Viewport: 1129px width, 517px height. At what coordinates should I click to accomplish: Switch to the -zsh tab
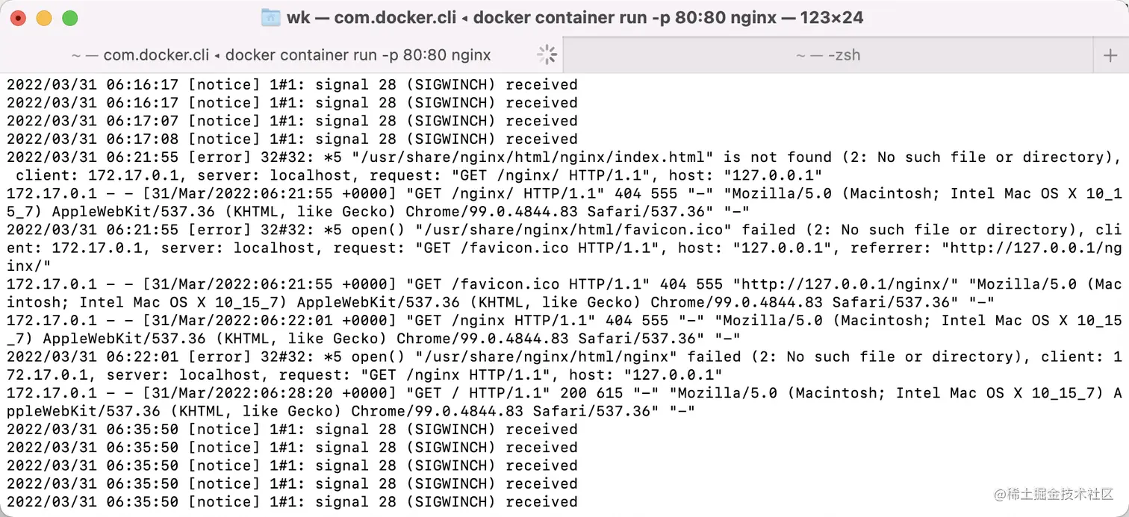tap(827, 54)
